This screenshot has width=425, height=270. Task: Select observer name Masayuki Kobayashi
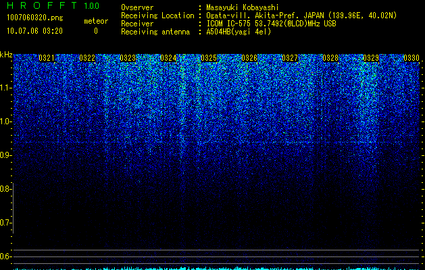243,7
